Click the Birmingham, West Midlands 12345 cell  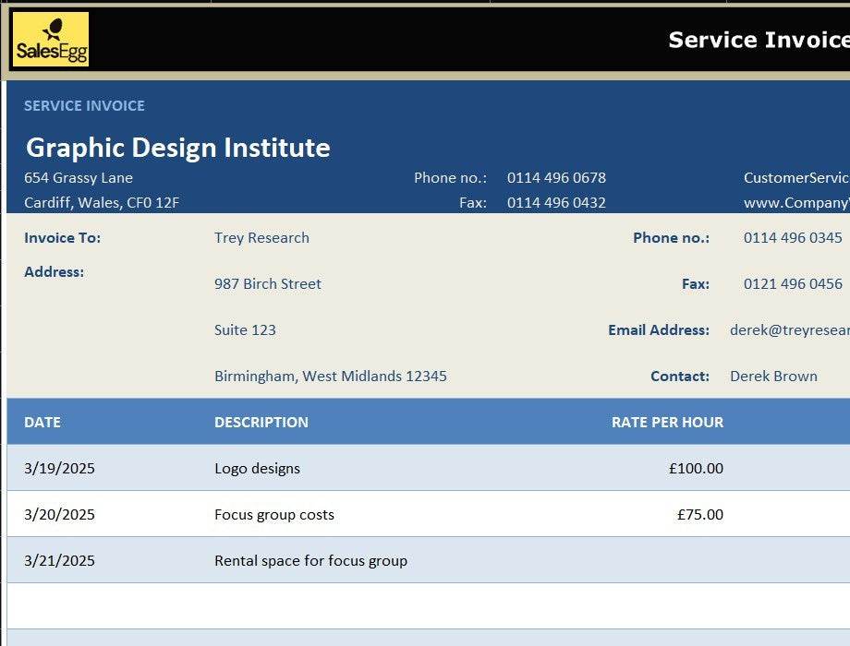(x=331, y=377)
